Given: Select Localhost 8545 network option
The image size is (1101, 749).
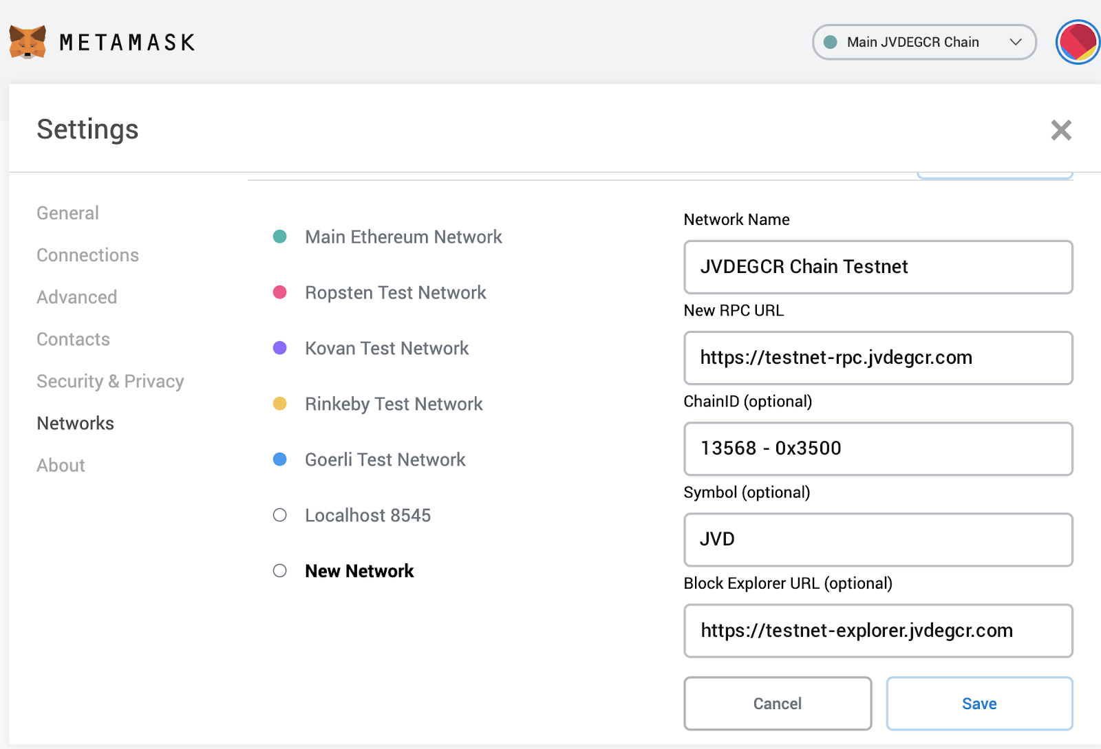Looking at the screenshot, I should [x=367, y=515].
